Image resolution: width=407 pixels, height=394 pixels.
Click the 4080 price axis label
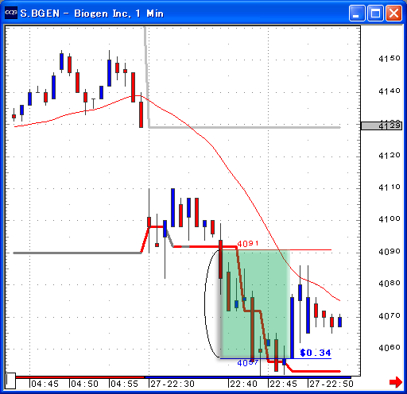[x=390, y=284]
